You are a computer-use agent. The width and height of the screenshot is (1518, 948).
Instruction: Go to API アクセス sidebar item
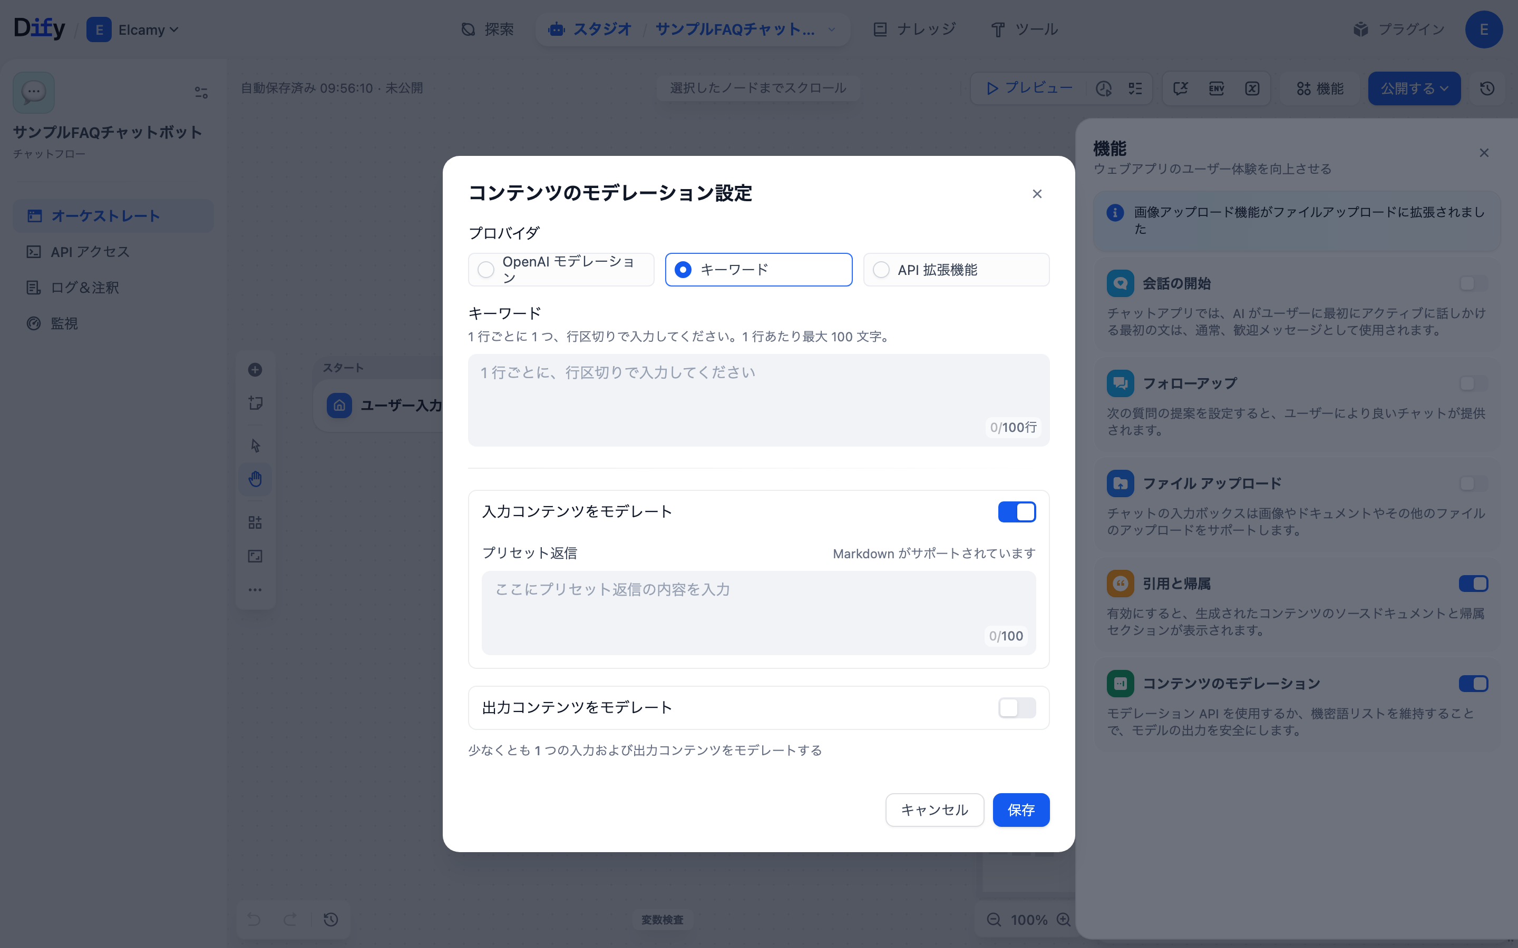(90, 251)
